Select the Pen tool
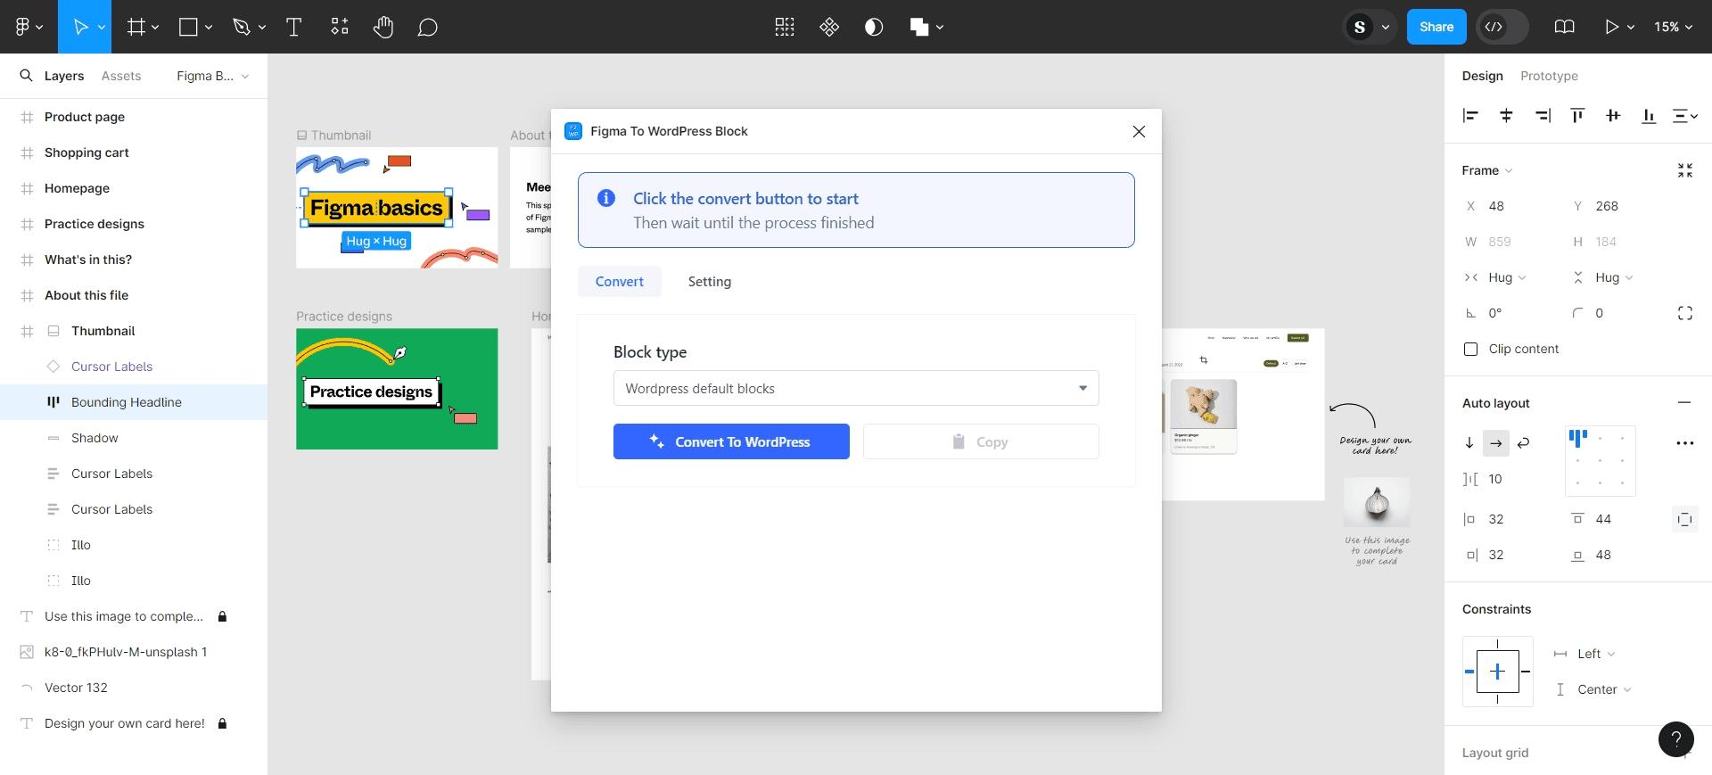 click(242, 27)
